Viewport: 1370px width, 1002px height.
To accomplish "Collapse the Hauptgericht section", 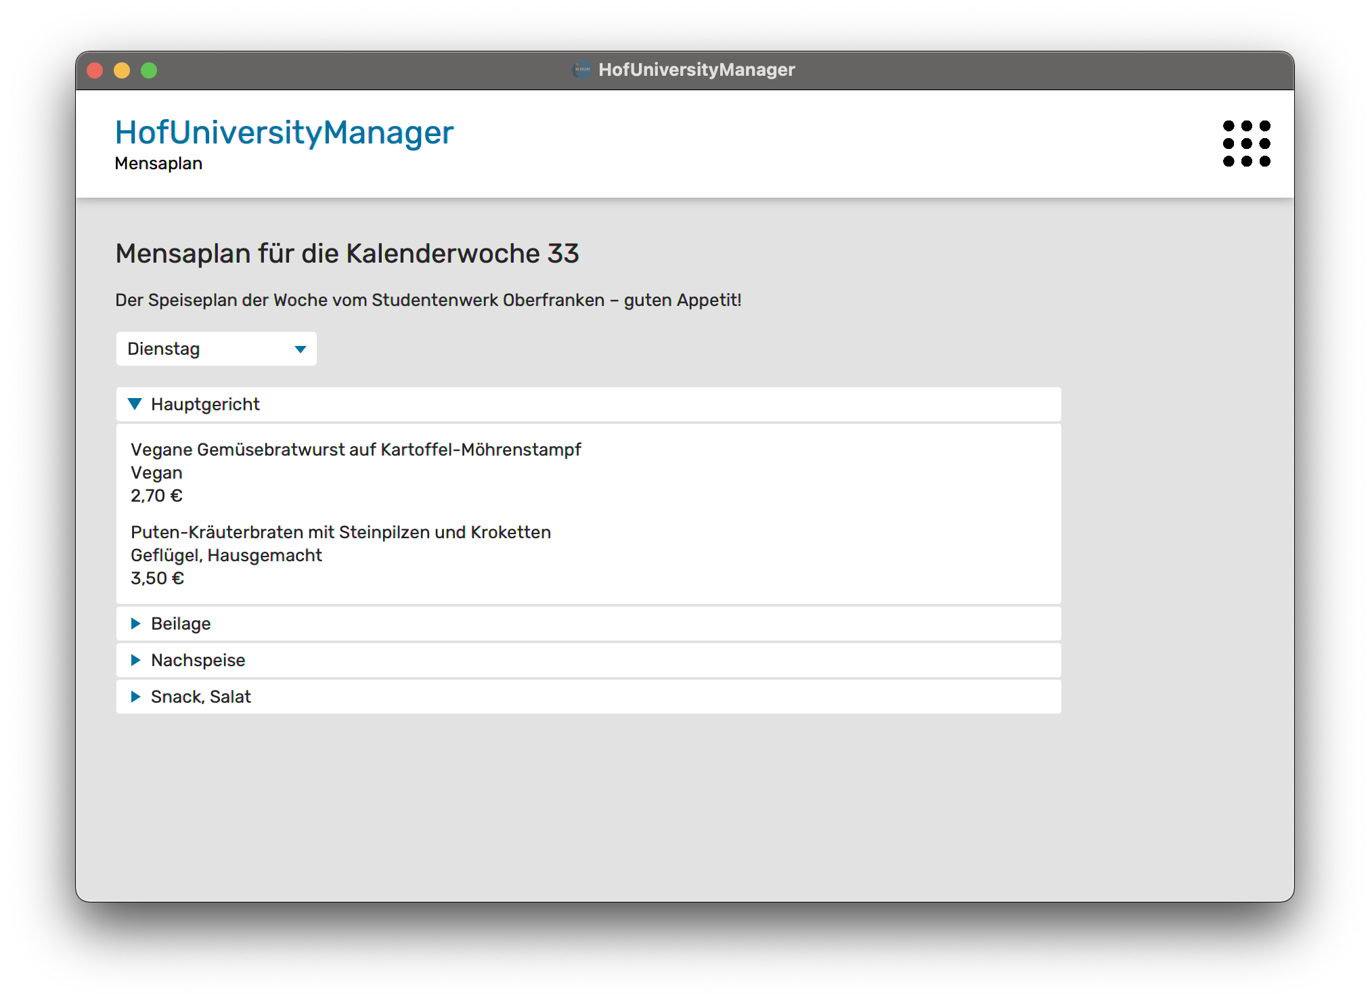I will pyautogui.click(x=588, y=404).
